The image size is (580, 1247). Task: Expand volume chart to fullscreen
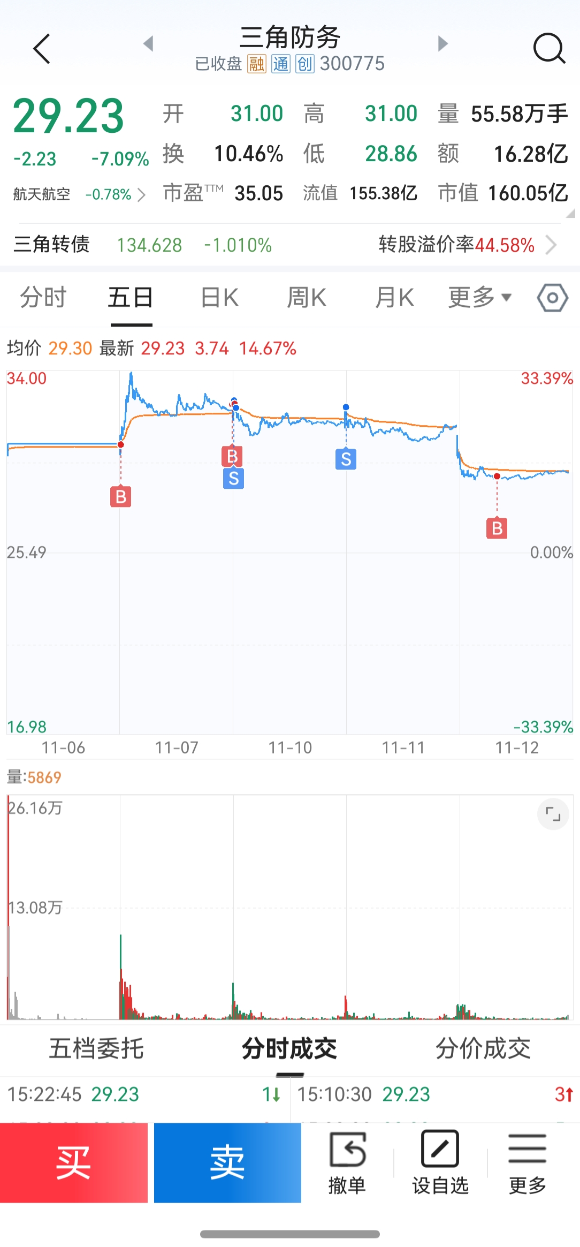pyautogui.click(x=553, y=814)
